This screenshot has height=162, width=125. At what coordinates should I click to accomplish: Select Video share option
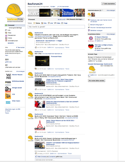coord(57,23)
